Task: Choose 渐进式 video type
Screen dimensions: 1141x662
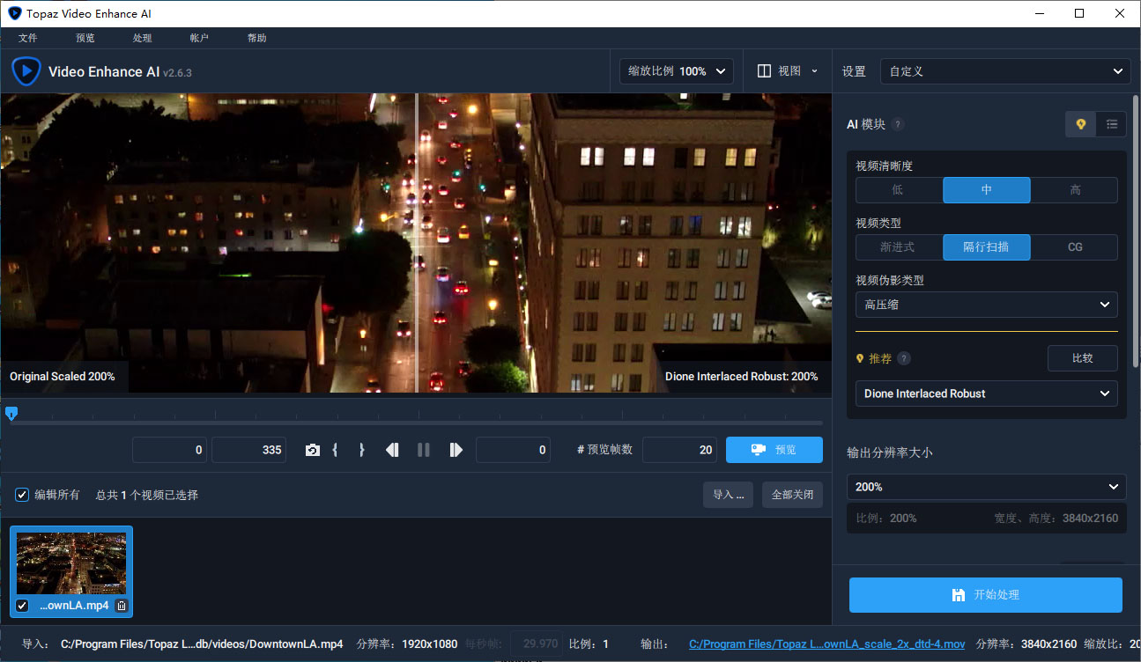Action: (899, 247)
